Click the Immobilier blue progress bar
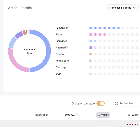The height and width of the screenshot is (127, 140). 105,28
